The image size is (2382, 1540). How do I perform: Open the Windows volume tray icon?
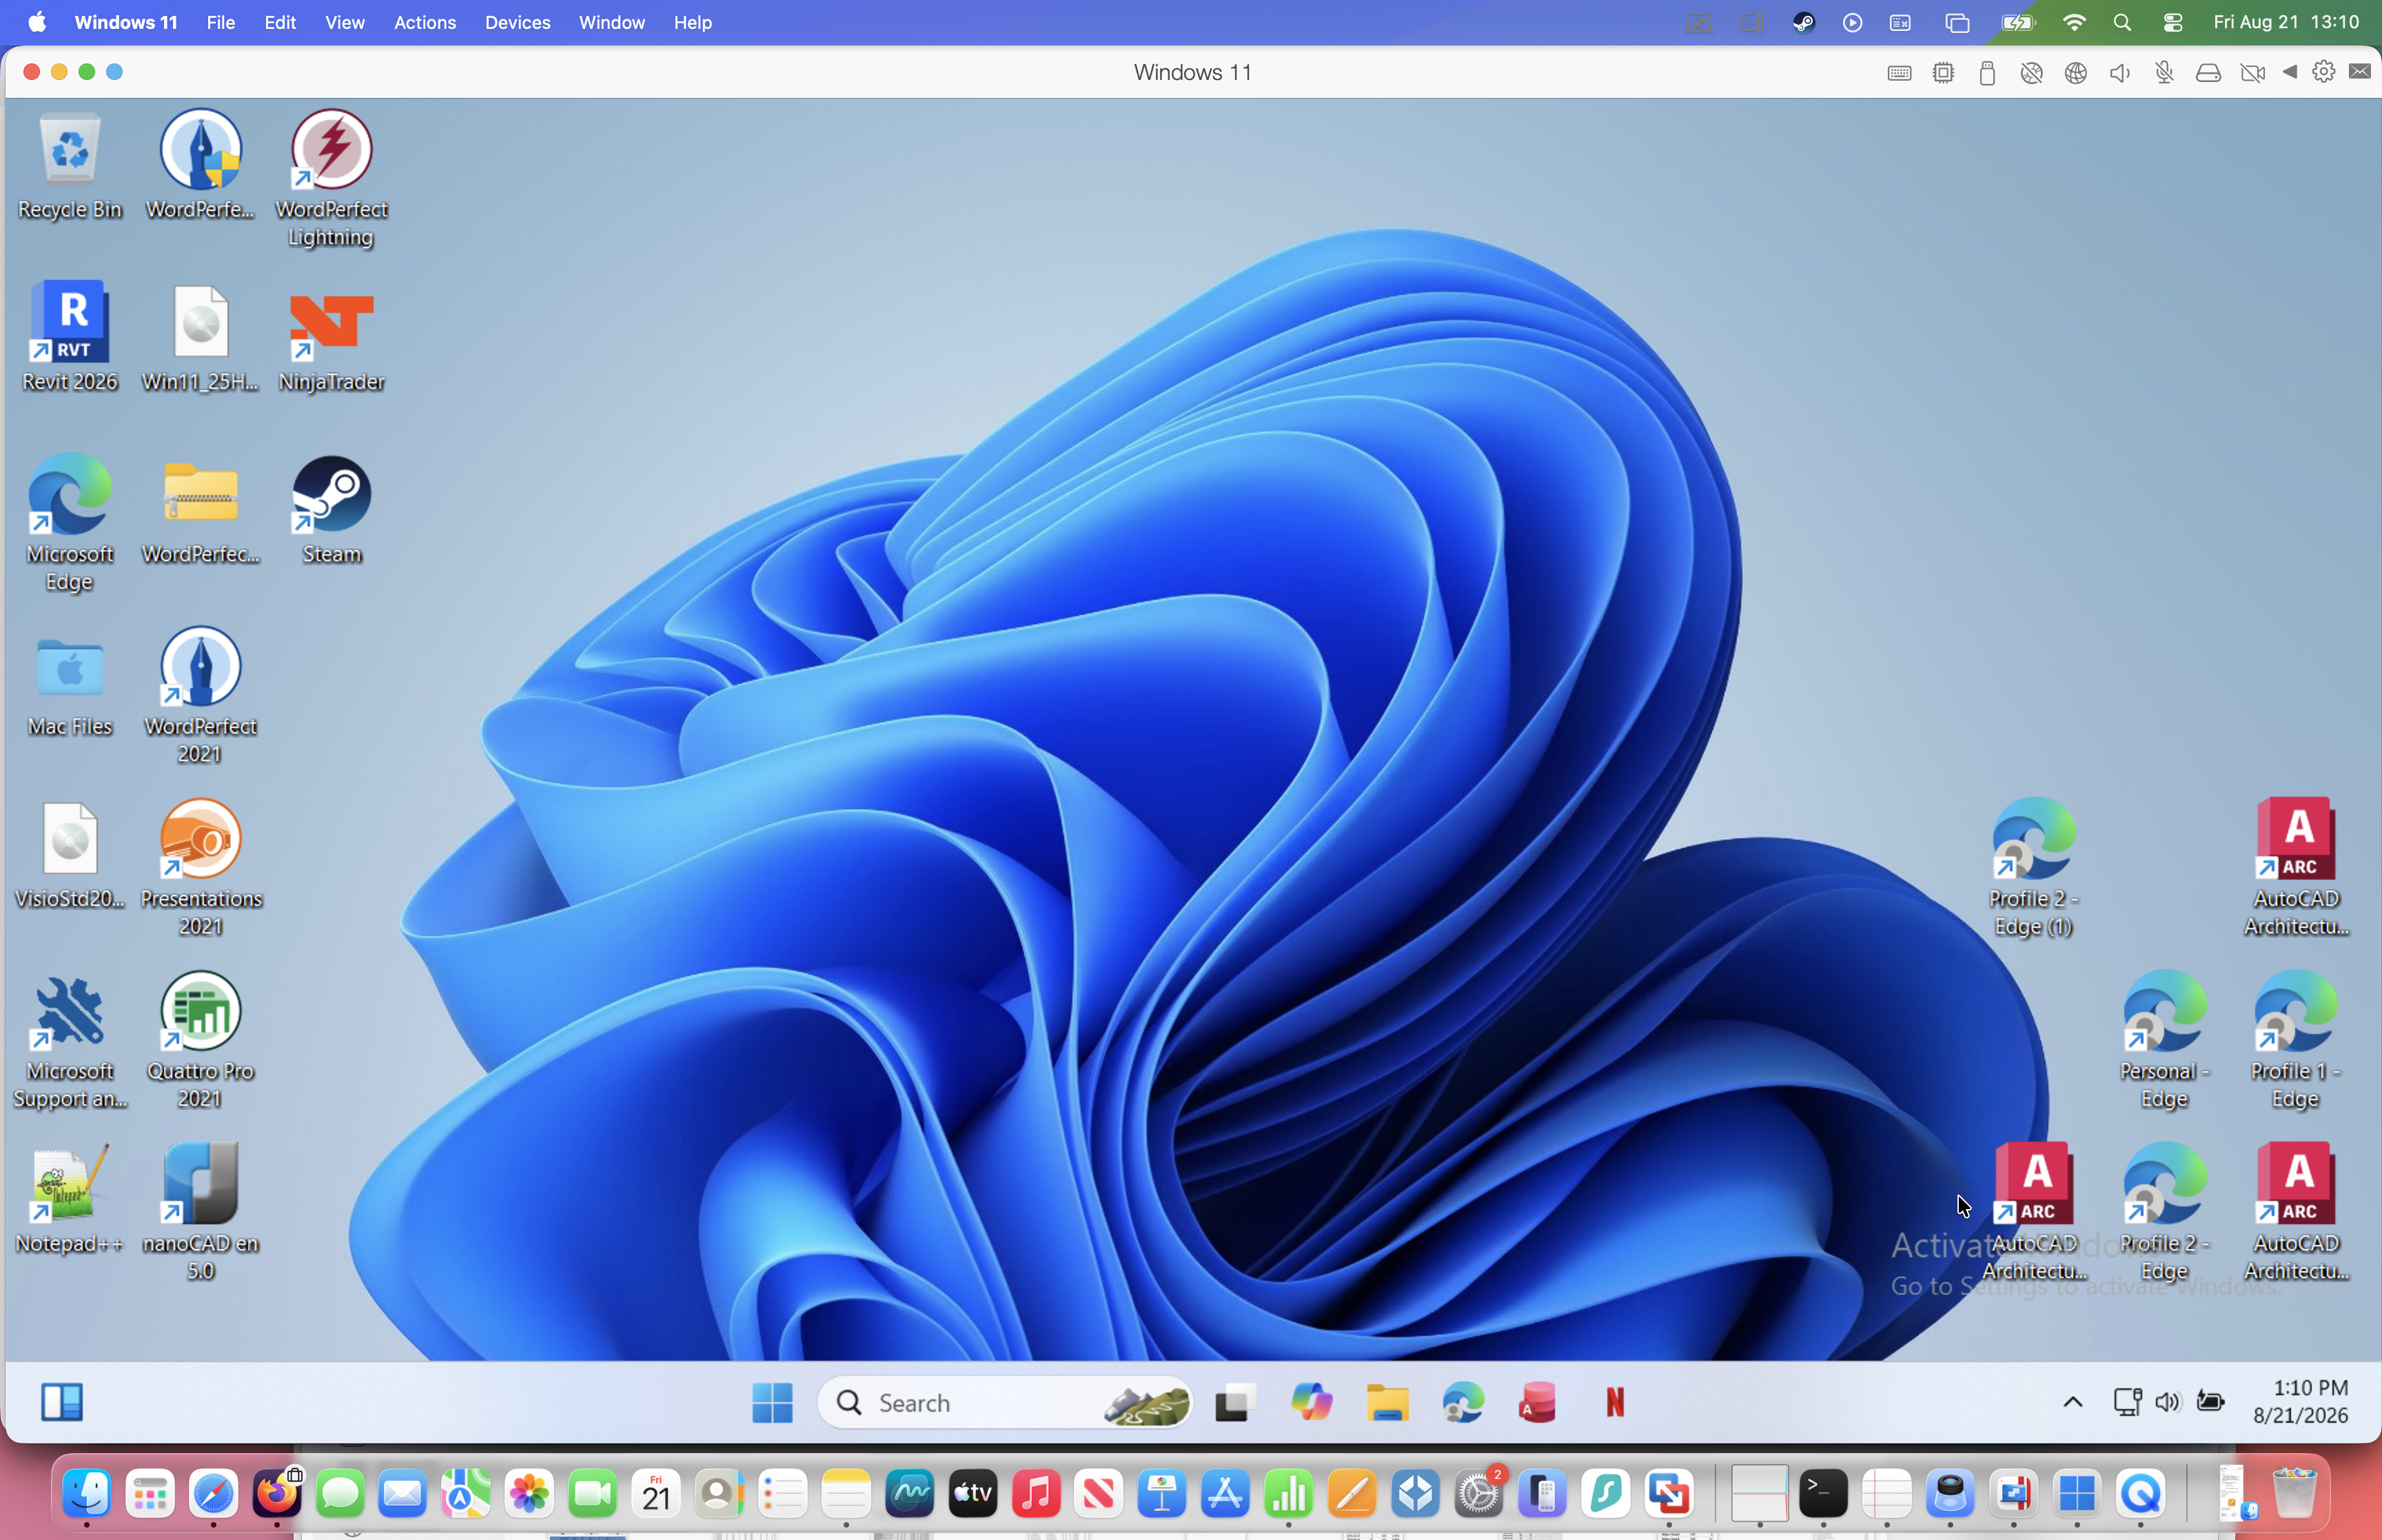(2167, 1402)
